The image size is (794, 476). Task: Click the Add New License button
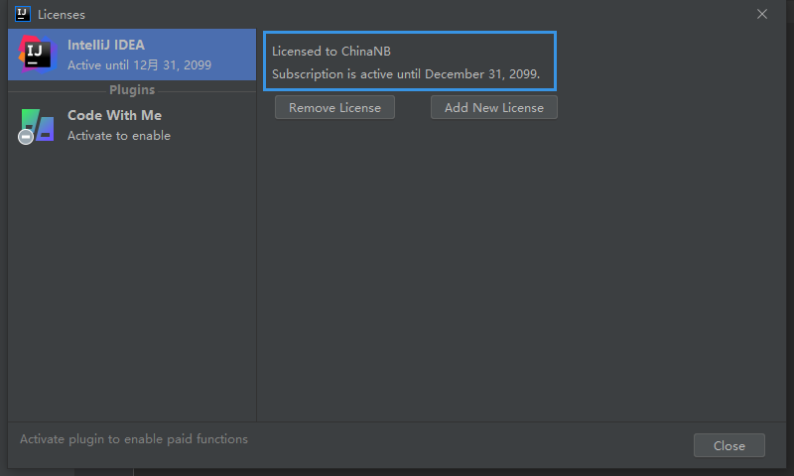(x=493, y=107)
